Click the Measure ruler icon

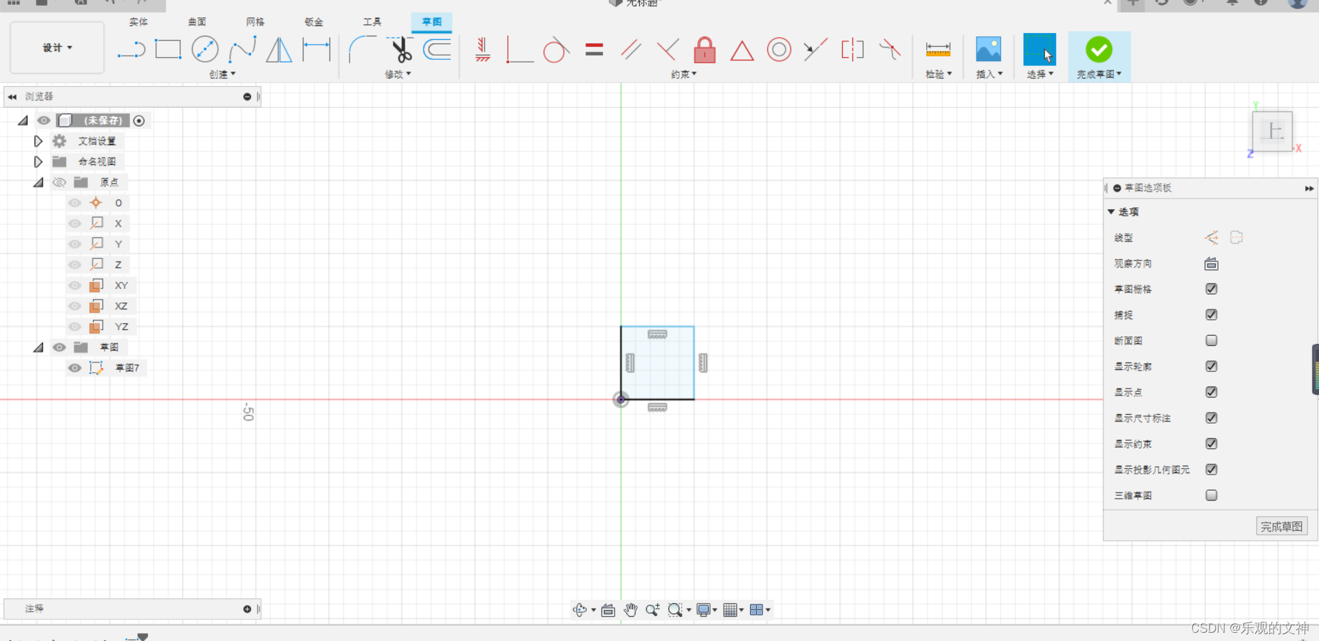[x=938, y=50]
